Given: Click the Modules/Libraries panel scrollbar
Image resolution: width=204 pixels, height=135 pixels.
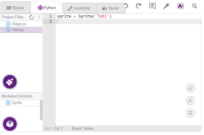Looking at the screenshot, I should pyautogui.click(x=41, y=110).
